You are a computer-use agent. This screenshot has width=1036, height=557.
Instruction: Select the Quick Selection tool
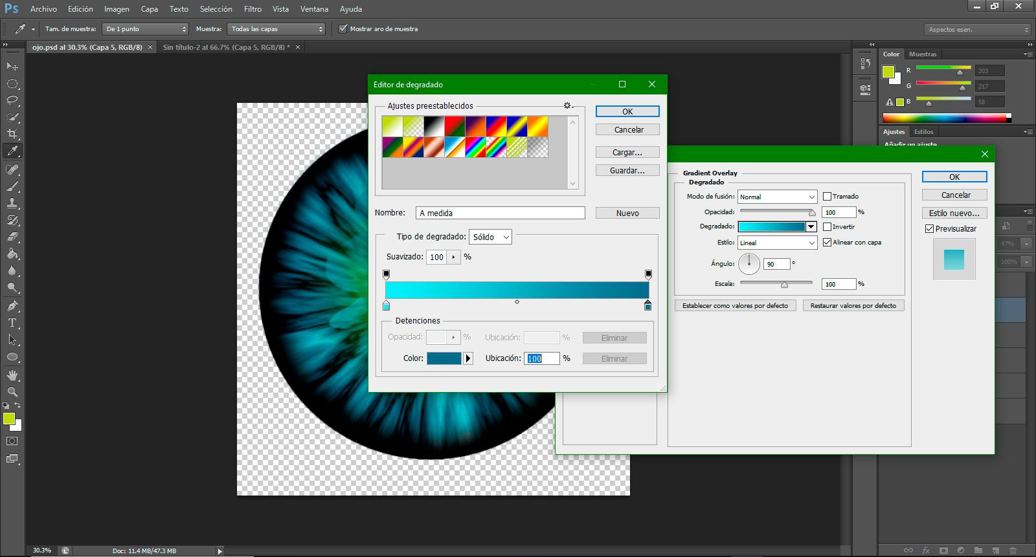click(x=12, y=117)
